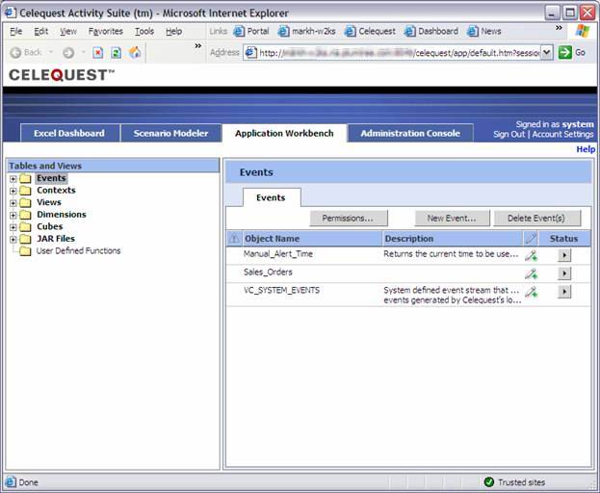
Task: Click the browser Refresh button
Action: [116, 52]
